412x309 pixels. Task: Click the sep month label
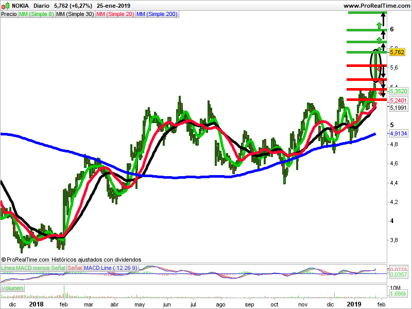coord(249,304)
